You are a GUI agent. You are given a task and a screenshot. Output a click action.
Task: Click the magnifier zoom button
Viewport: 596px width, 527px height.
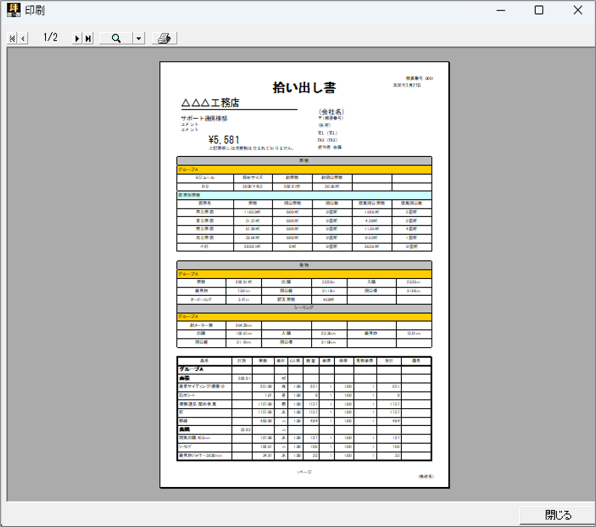pos(116,38)
